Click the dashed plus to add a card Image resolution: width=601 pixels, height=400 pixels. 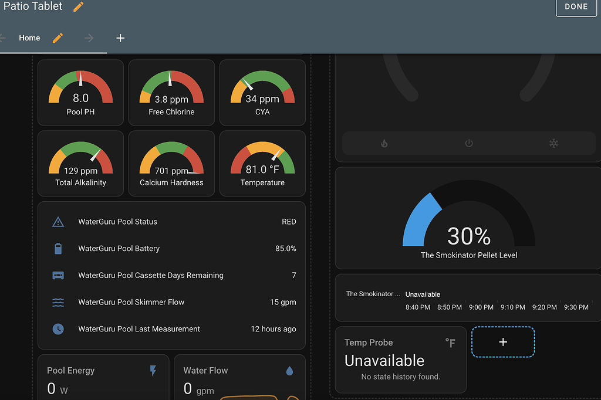pyautogui.click(x=502, y=341)
